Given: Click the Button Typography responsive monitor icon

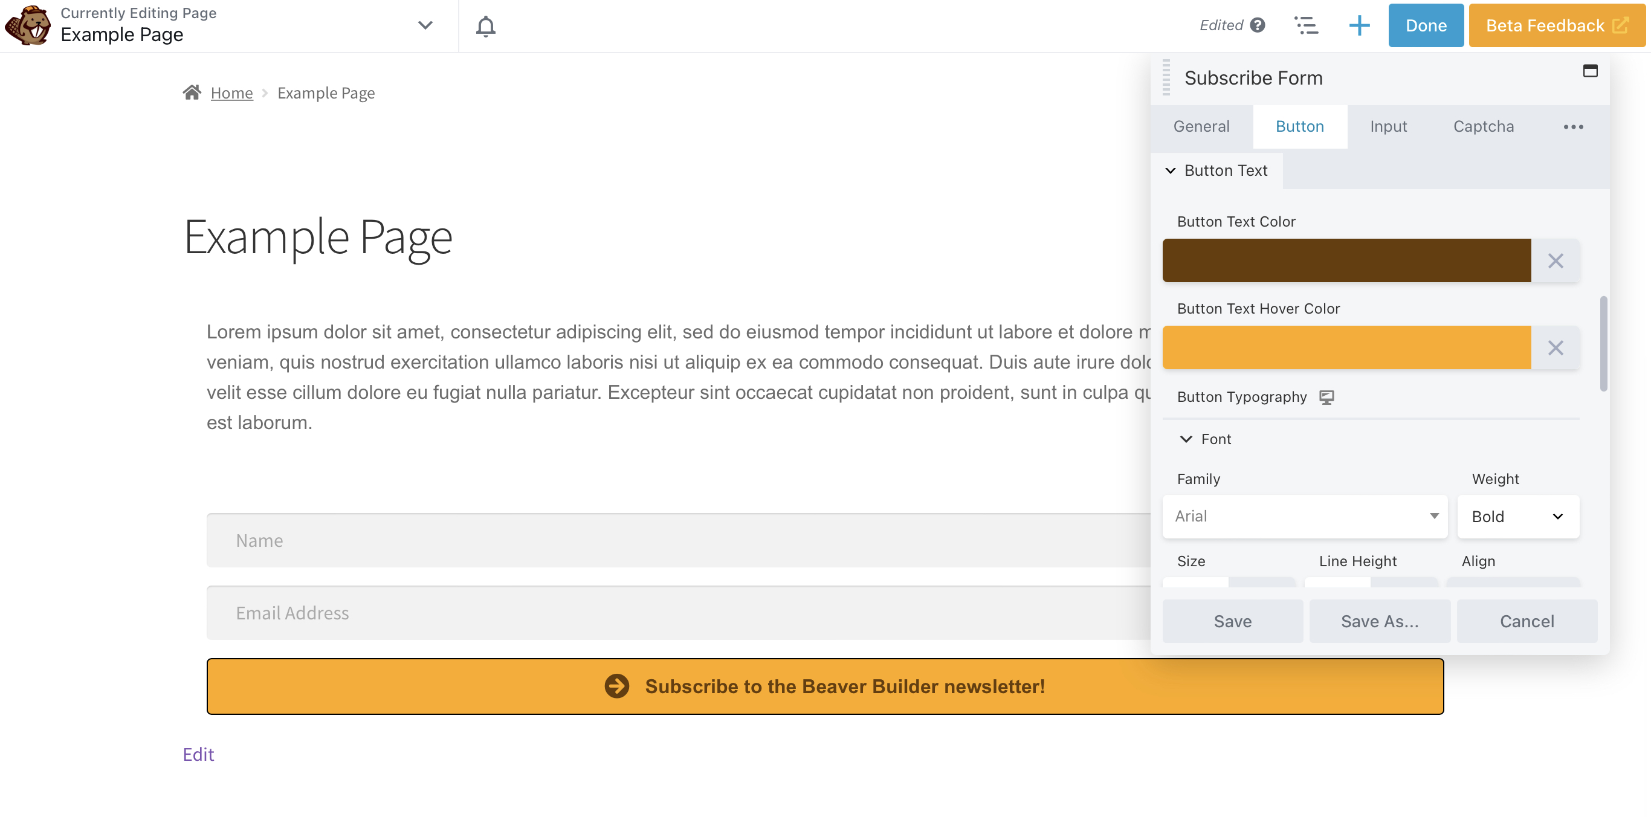Looking at the screenshot, I should pyautogui.click(x=1326, y=397).
